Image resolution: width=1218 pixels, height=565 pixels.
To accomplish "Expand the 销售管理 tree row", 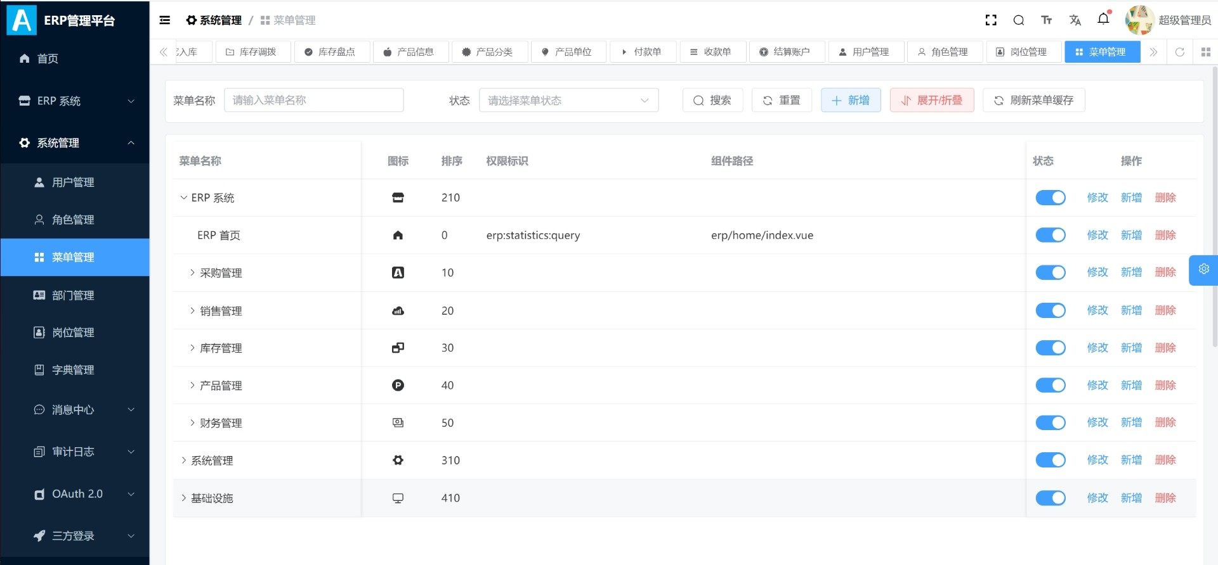I will (x=192, y=310).
